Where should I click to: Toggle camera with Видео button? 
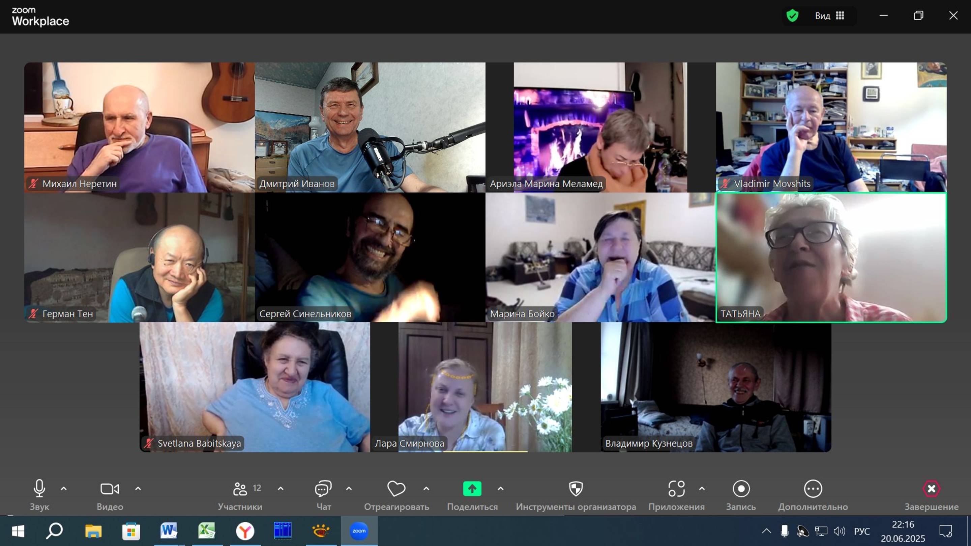[x=110, y=489]
